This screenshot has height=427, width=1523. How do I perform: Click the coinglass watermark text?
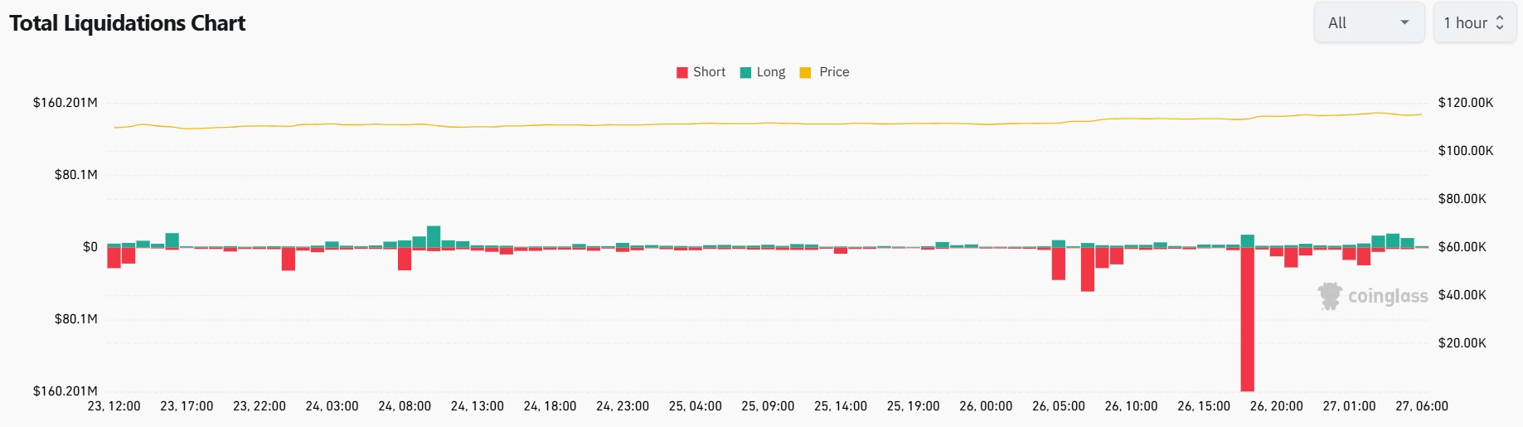pyautogui.click(x=1388, y=297)
